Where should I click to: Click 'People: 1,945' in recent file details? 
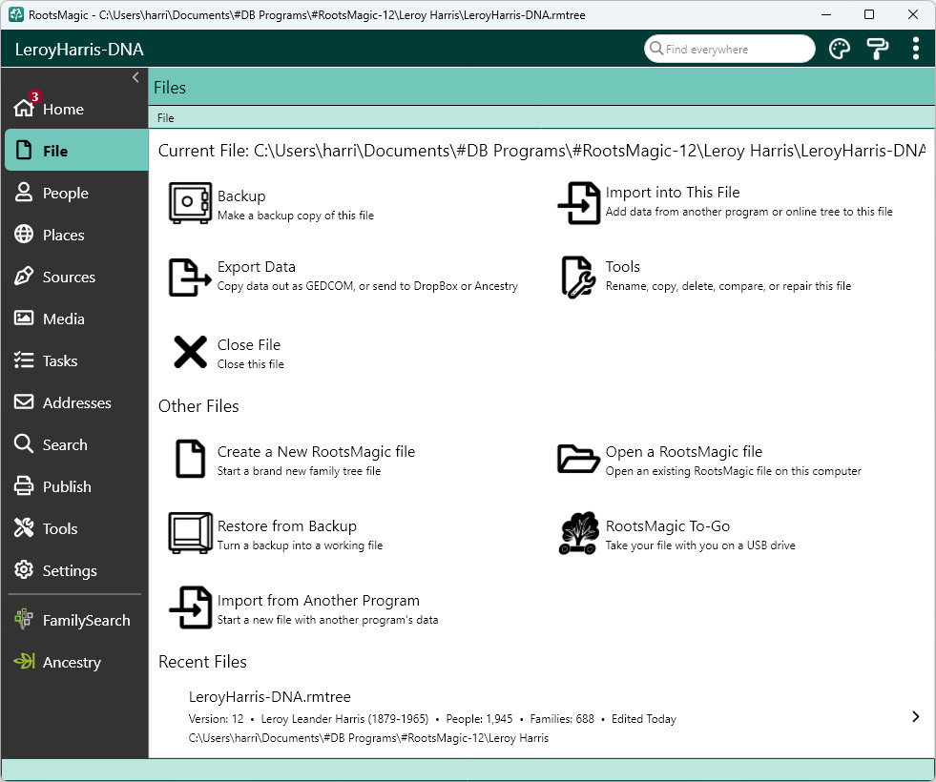pyautogui.click(x=479, y=718)
